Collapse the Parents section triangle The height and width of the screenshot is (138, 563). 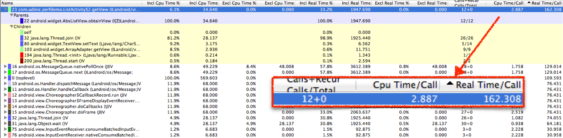point(11,15)
